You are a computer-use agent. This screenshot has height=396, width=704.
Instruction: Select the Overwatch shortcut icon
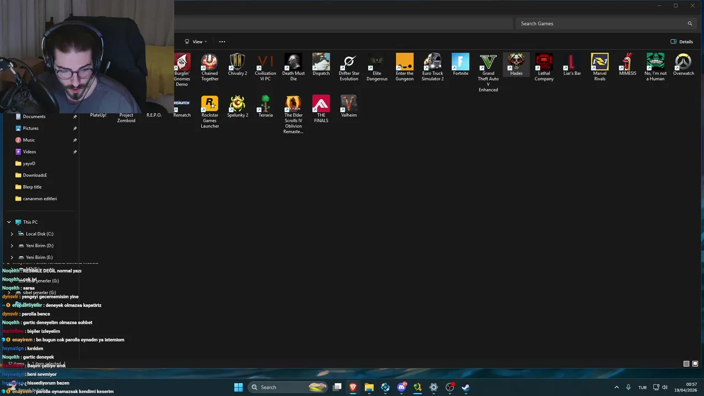(684, 64)
